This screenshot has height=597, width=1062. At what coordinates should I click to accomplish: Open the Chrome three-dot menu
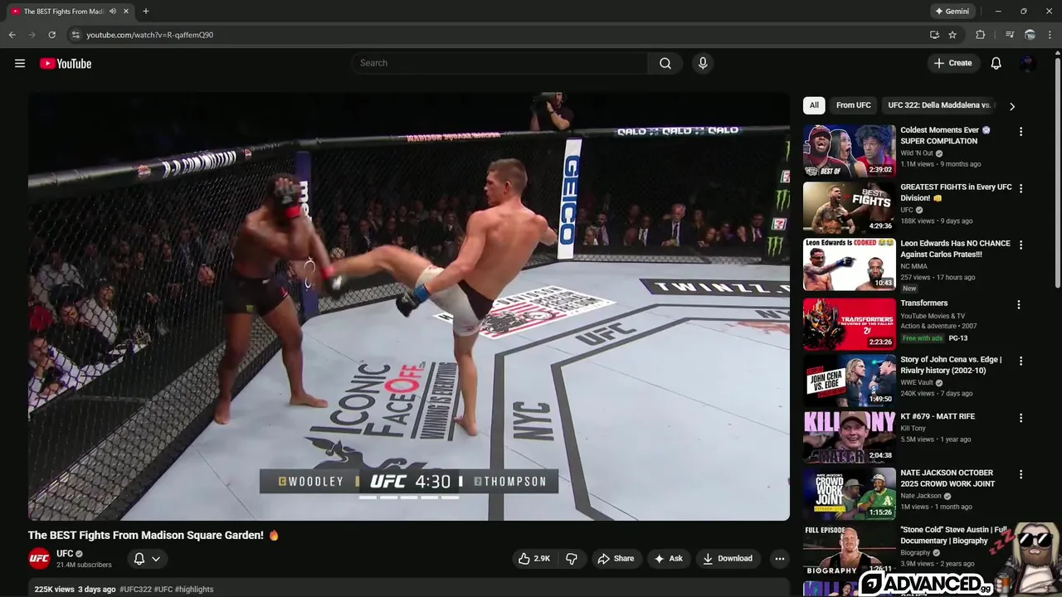click(x=1050, y=35)
